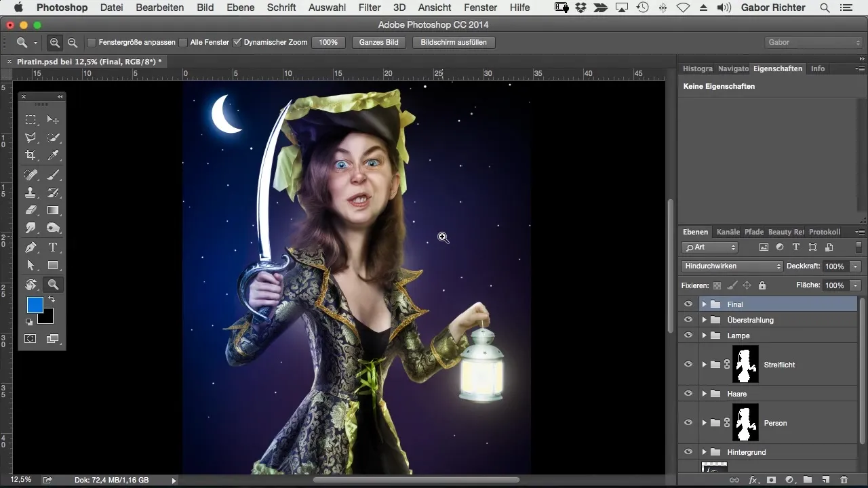
Task: Expand the Hintergrund layer group
Action: [x=704, y=452]
